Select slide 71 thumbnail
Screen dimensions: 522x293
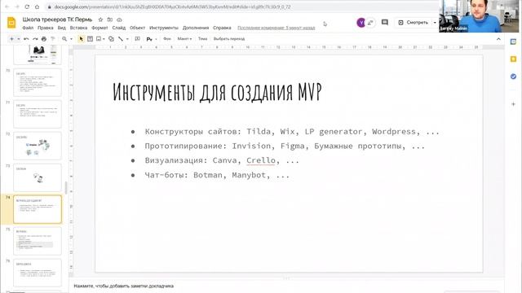(x=38, y=114)
